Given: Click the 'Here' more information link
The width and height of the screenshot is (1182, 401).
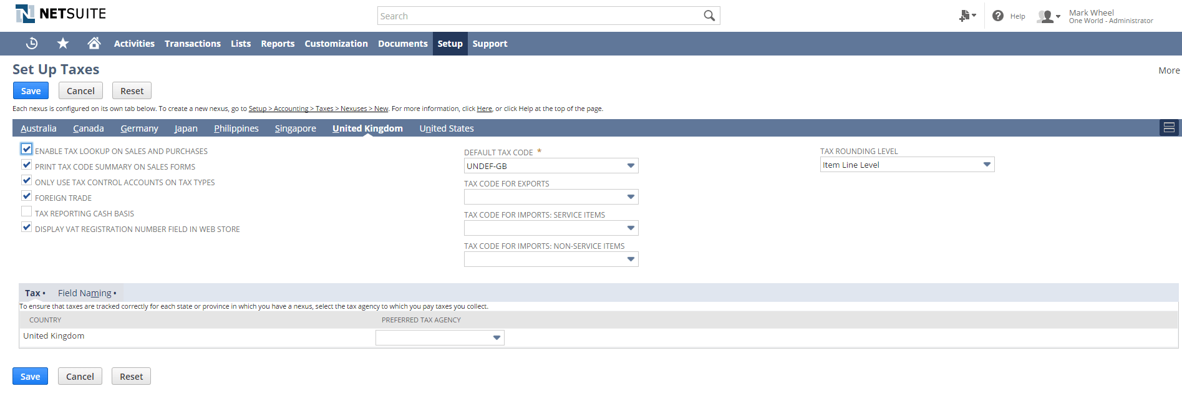Looking at the screenshot, I should point(484,109).
